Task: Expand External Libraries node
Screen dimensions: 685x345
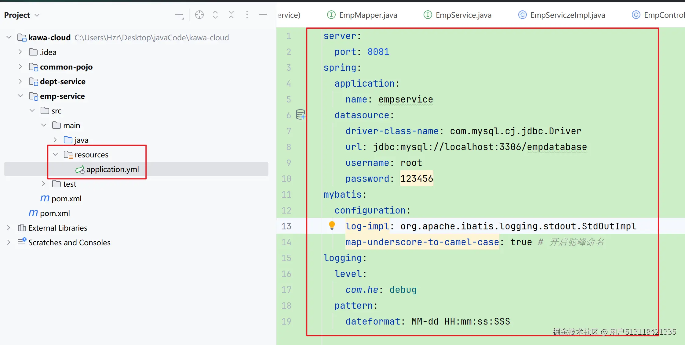Action: pos(9,228)
